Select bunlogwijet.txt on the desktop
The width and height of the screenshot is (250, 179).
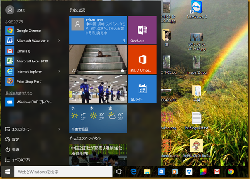[197, 121]
